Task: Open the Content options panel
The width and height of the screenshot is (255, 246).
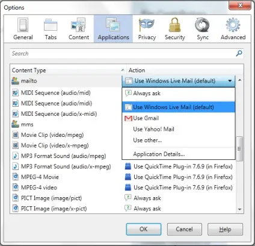Action: pos(79,29)
